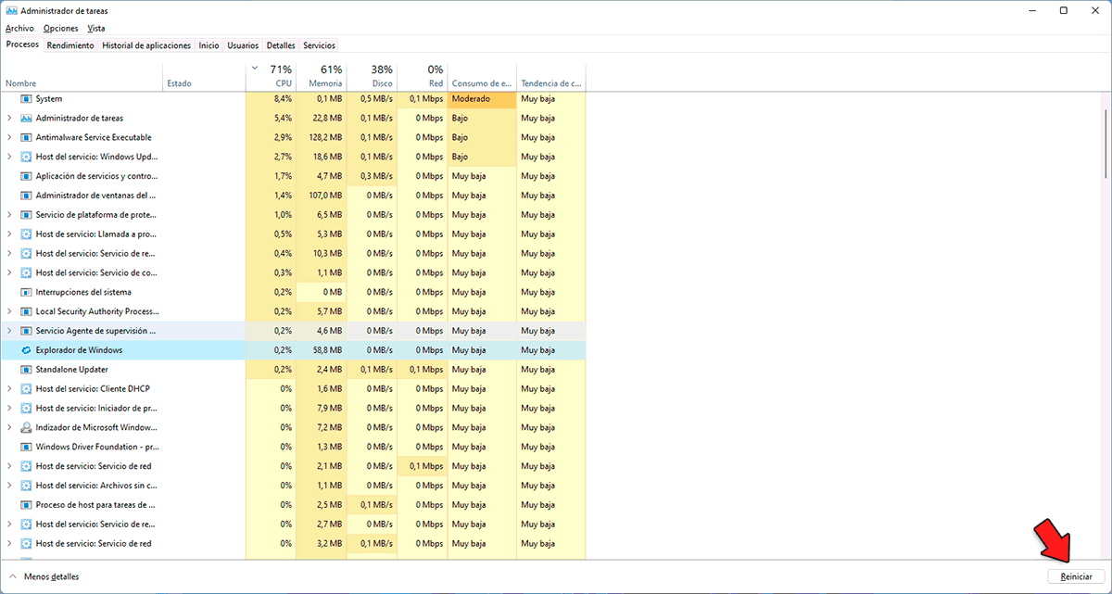Viewport: 1112px width, 594px height.
Task: Expand Servicio de plataforma de prote... row
Action: point(9,215)
